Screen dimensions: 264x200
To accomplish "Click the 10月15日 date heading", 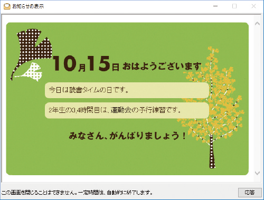I will point(86,64).
